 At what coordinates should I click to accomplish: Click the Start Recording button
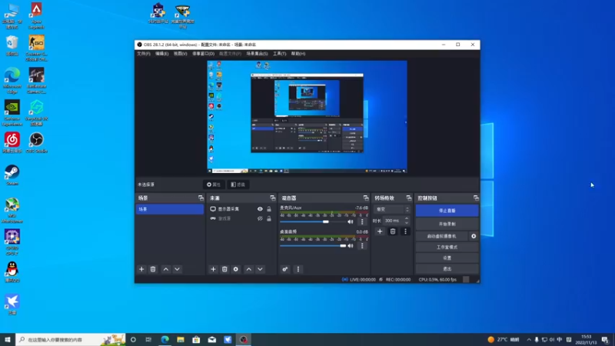447,224
